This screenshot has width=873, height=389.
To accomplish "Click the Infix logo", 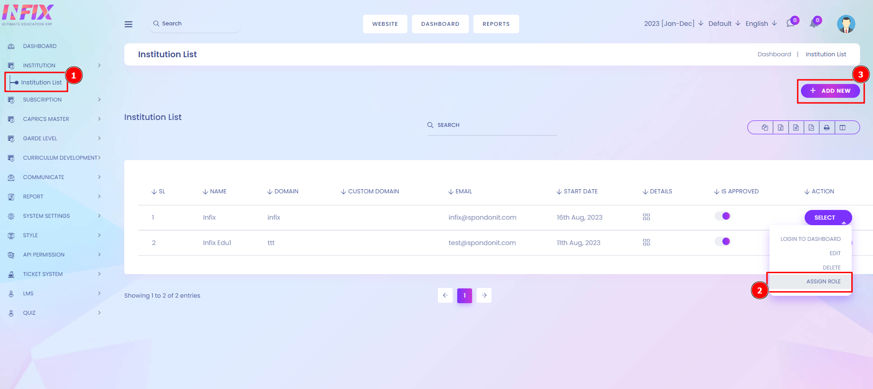I will tap(28, 15).
